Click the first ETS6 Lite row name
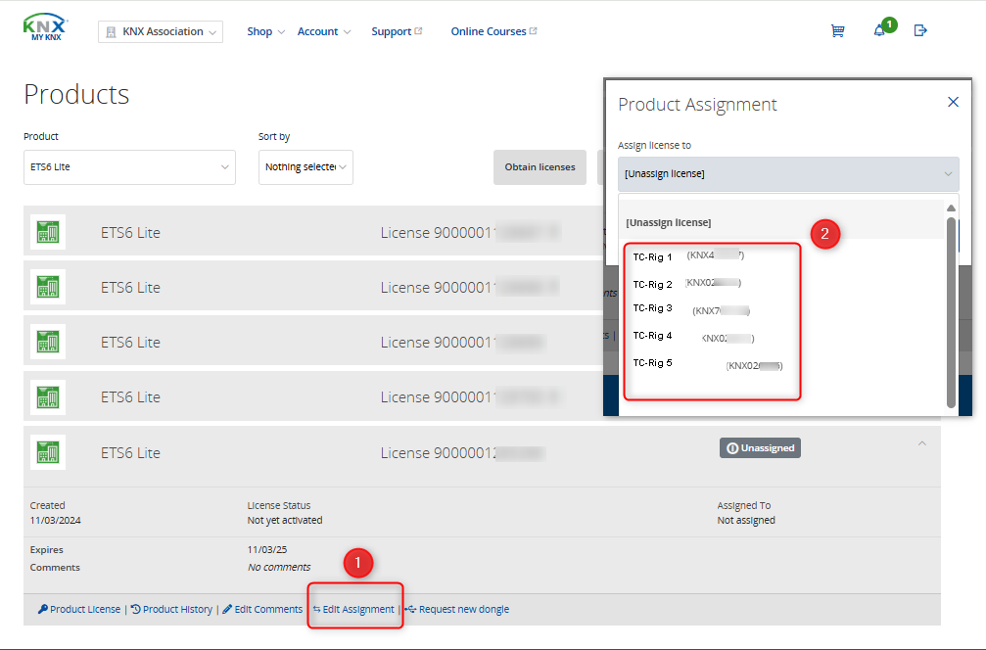Viewport: 986px width, 650px height. tap(131, 233)
